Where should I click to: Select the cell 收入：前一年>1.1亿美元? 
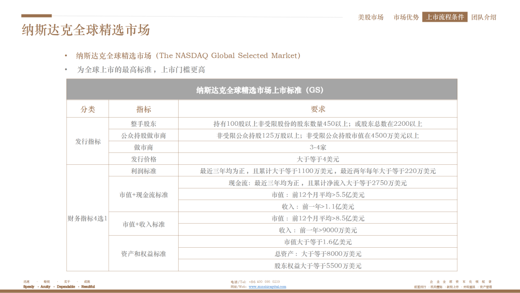(318, 206)
